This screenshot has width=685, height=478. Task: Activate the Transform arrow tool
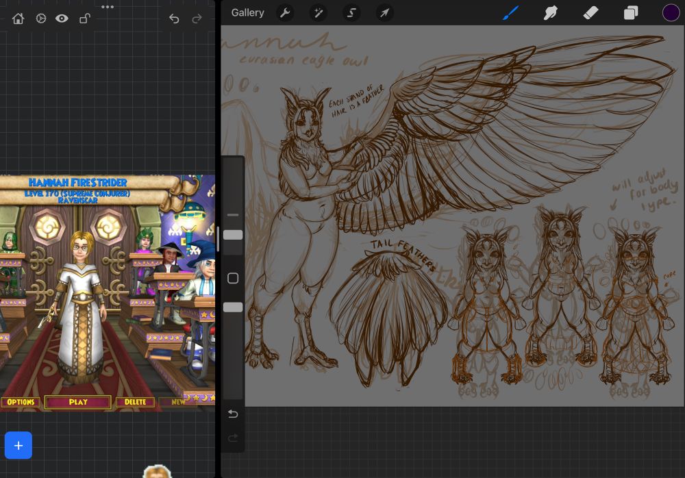pos(384,13)
